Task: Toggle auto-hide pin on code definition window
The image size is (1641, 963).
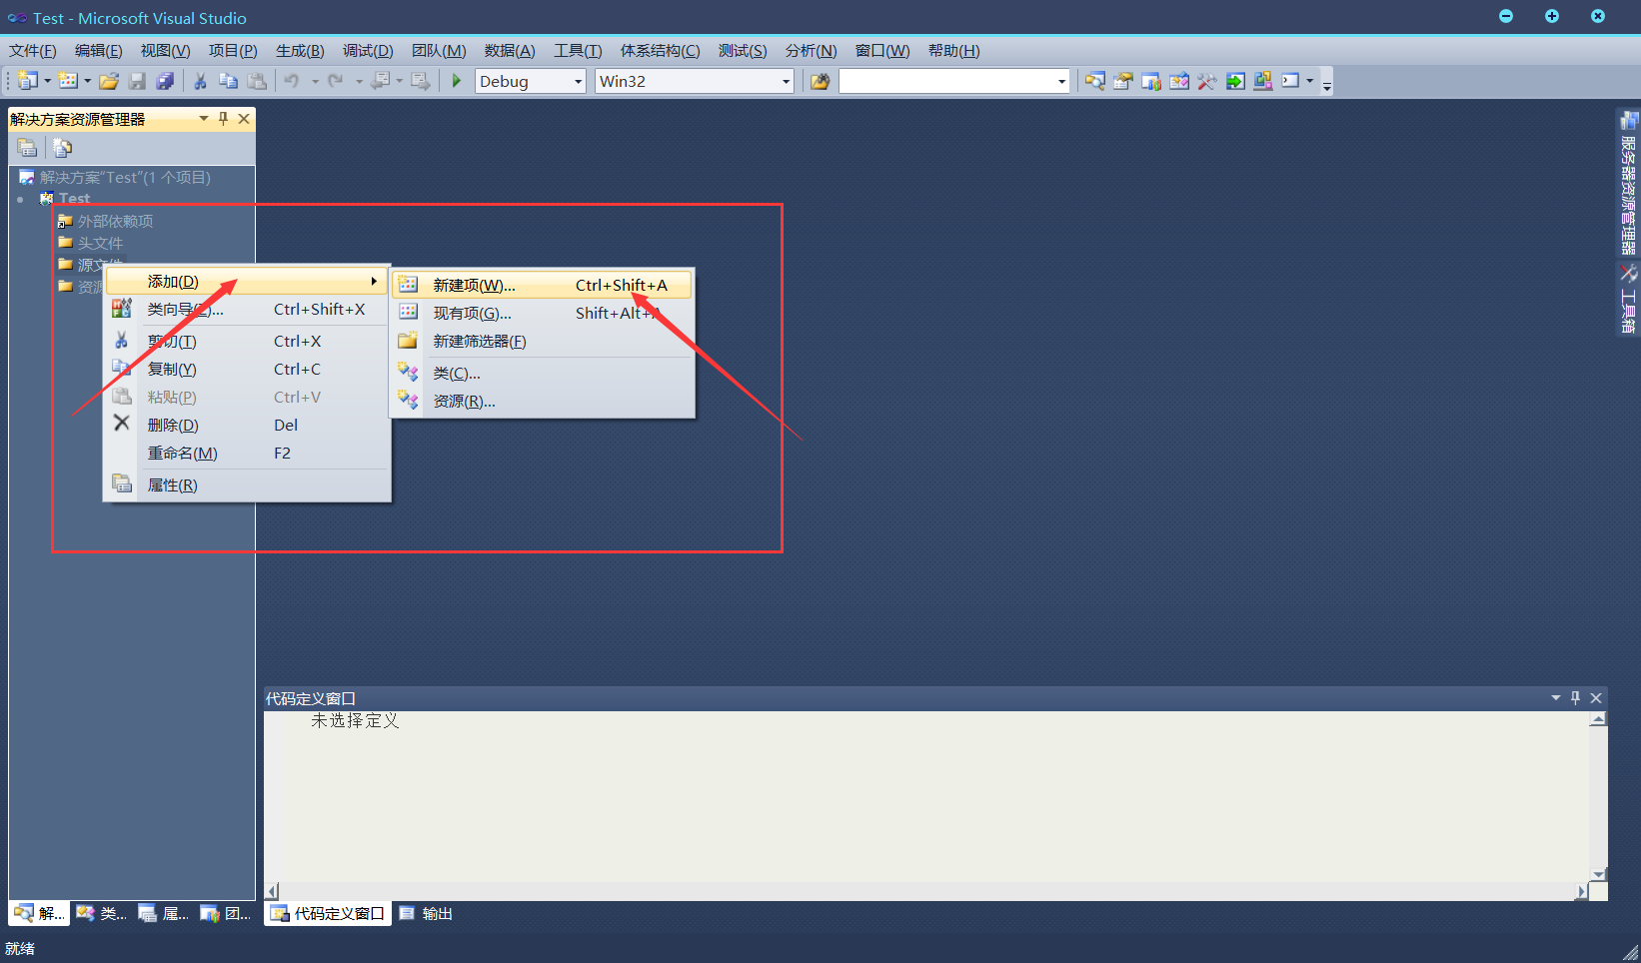Action: [1576, 697]
